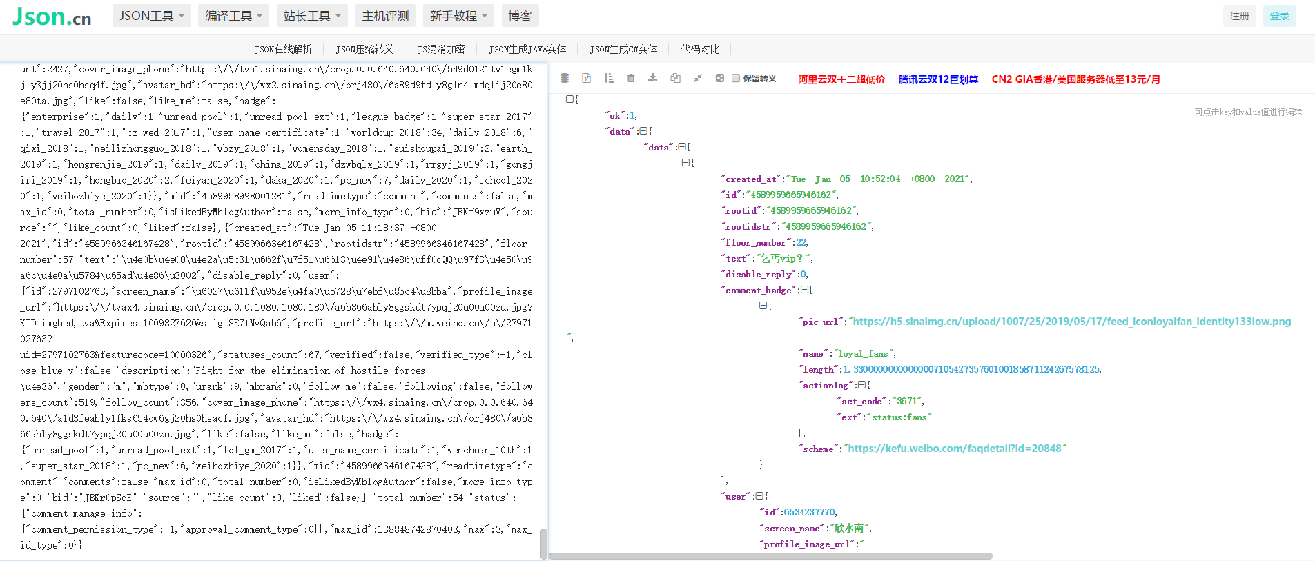Screen dimensions: 1315x561
Task: Click the "screen_name" value 欣水南
Action: [x=849, y=528]
